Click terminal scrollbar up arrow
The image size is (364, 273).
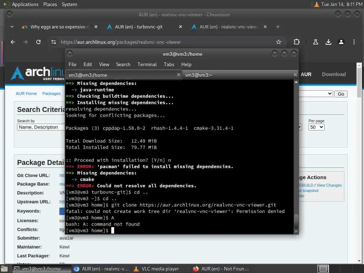[296, 82]
